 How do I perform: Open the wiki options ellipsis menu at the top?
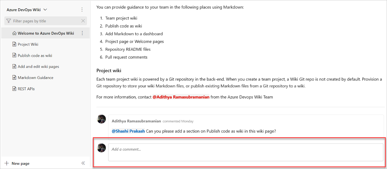click(82, 9)
